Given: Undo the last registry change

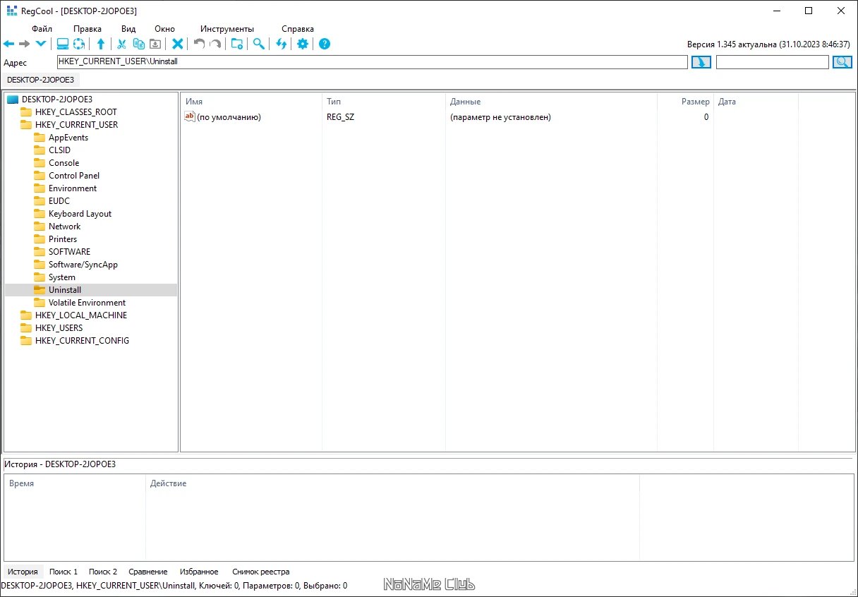Looking at the screenshot, I should 198,44.
